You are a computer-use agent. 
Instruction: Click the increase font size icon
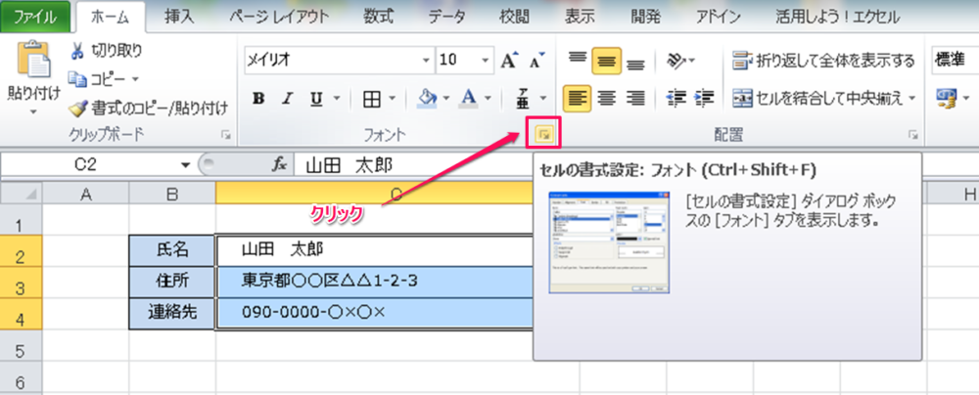508,61
